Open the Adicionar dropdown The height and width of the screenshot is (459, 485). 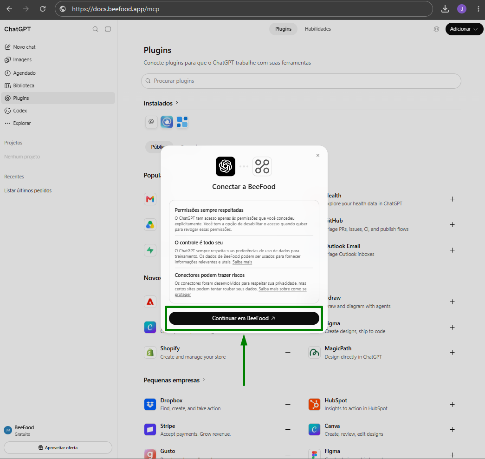pos(464,29)
